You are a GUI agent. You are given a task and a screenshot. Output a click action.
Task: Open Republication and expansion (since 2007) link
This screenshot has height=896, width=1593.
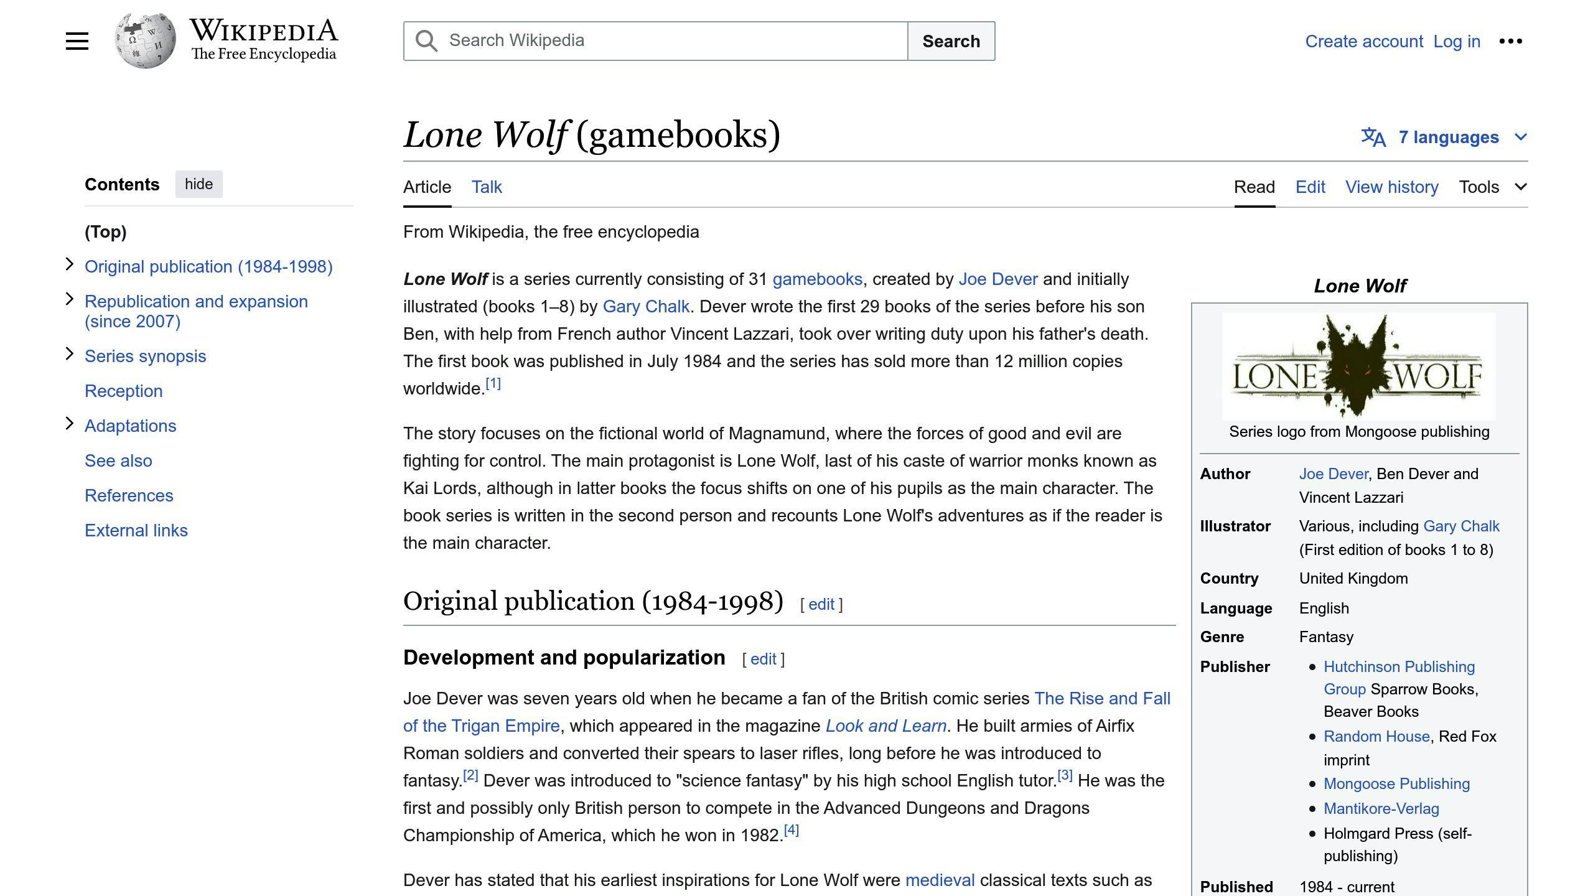click(196, 311)
